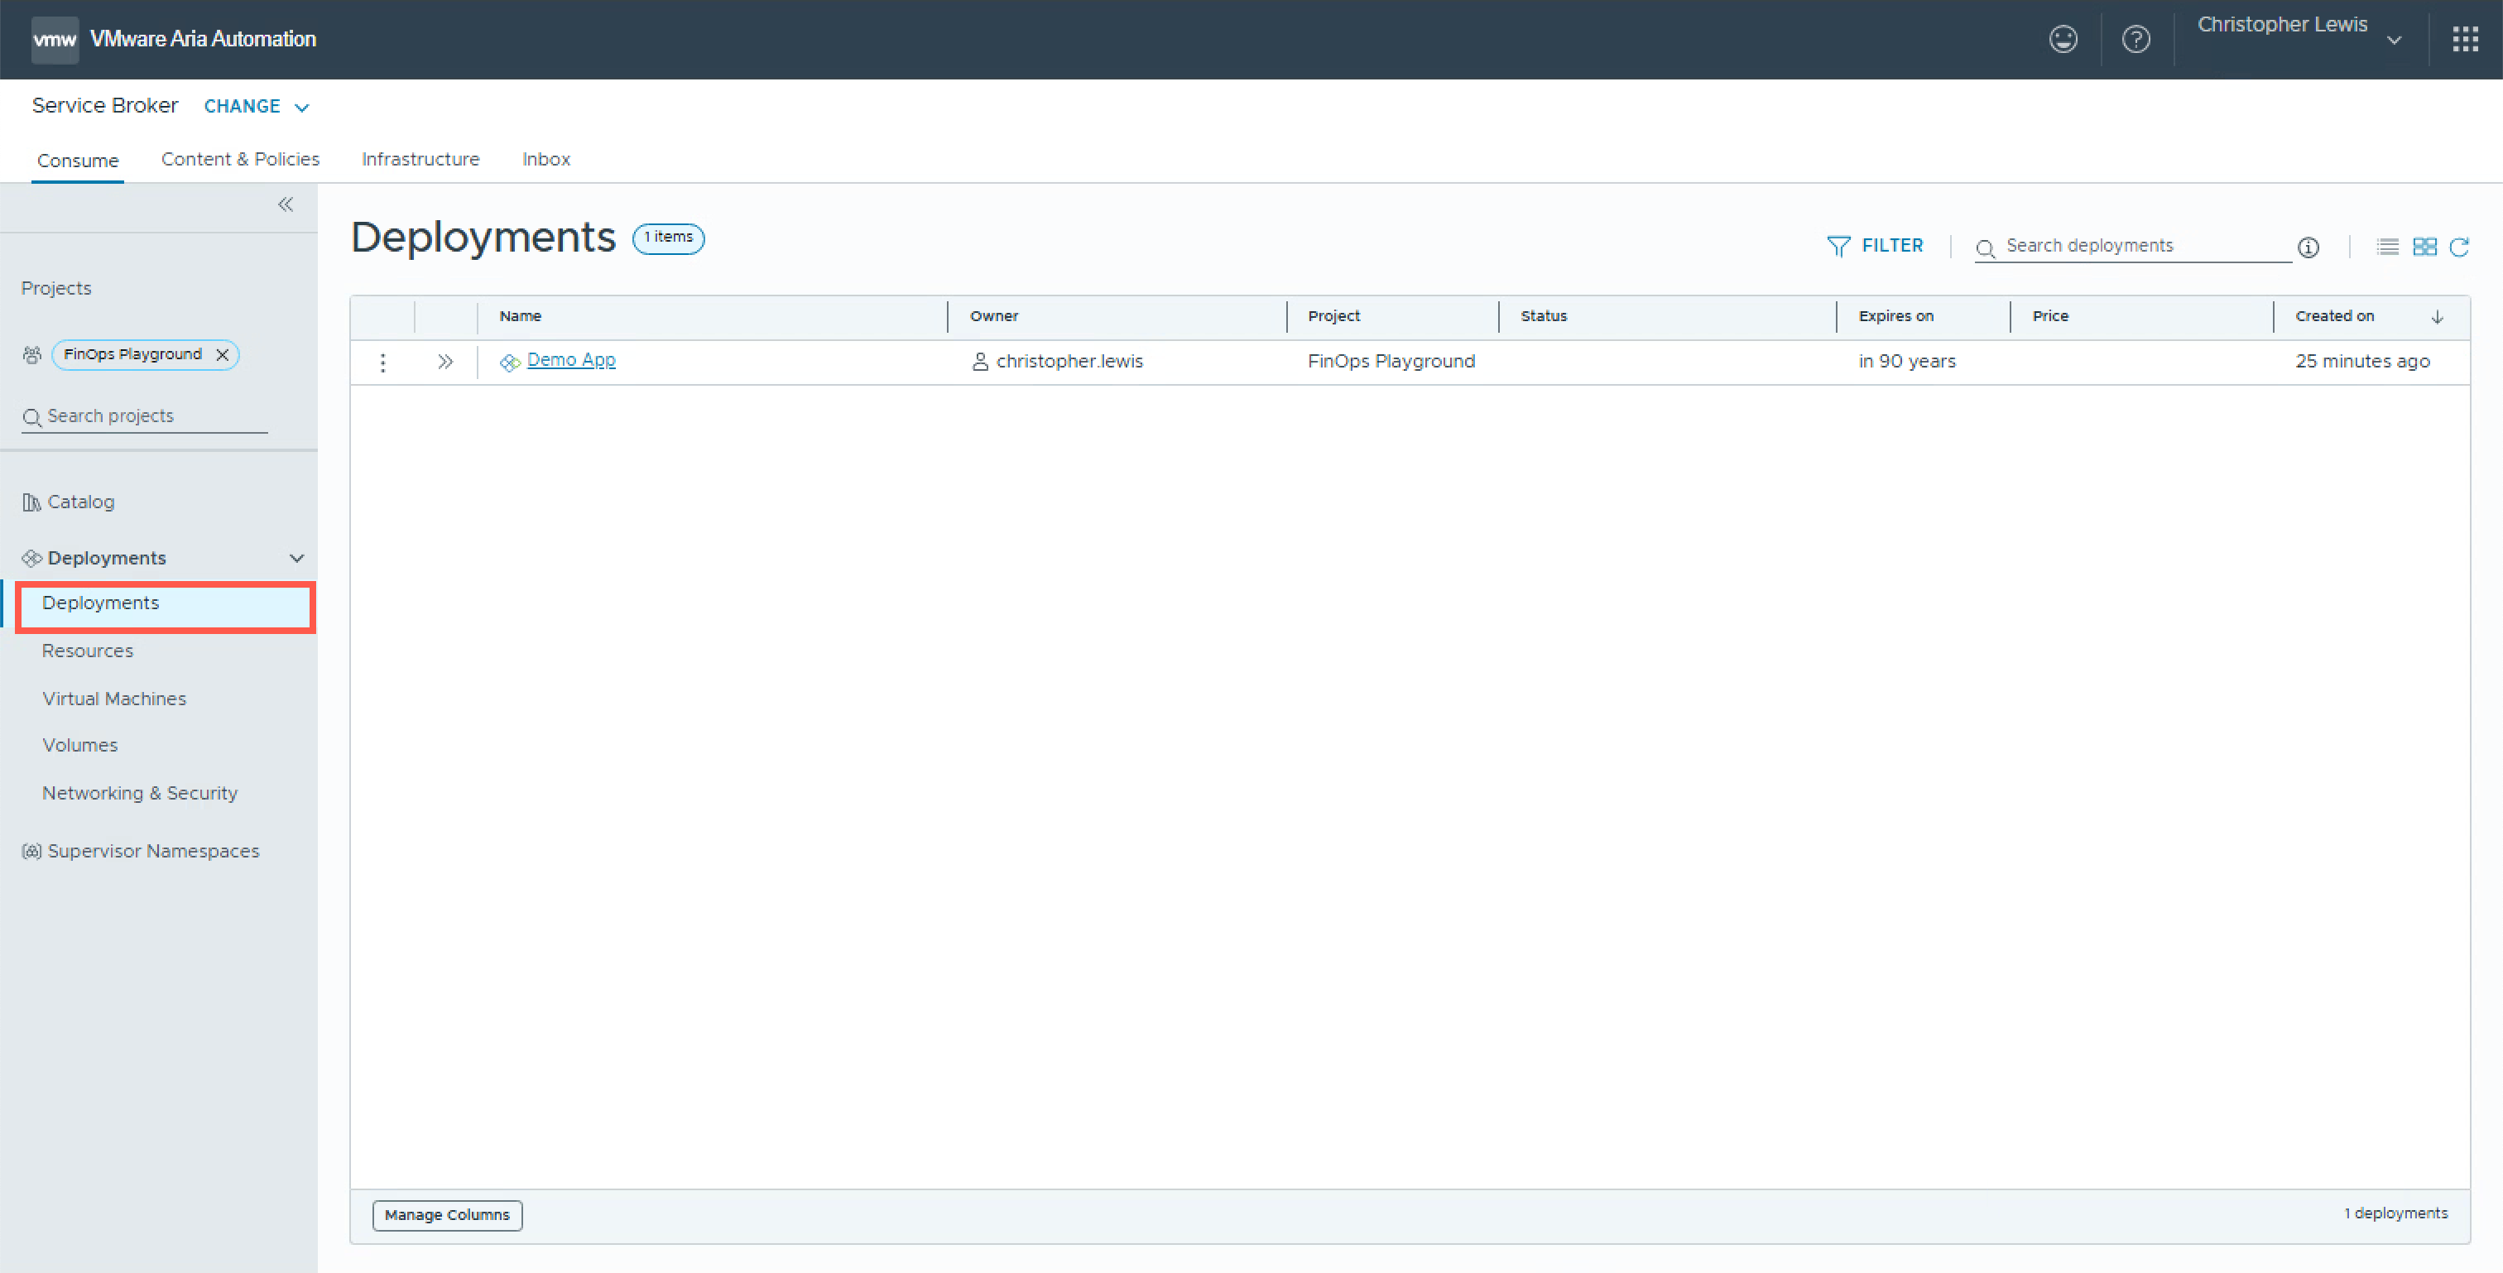Click the search info icon
Image resolution: width=2503 pixels, height=1273 pixels.
click(2308, 247)
